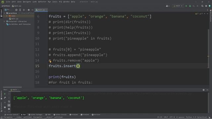Open Problems tool window
Screen dimensions: 212x119
(74, 115)
